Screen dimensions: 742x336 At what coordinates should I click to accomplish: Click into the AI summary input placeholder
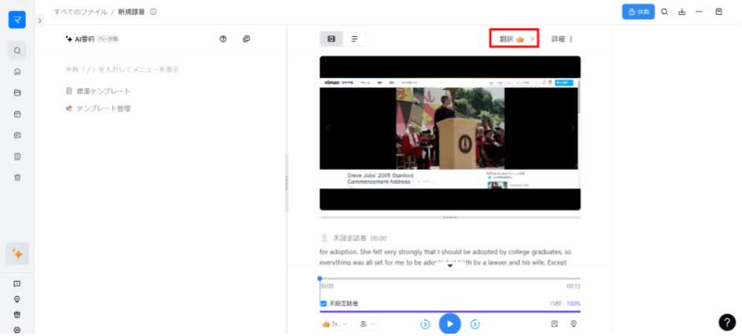(x=122, y=69)
